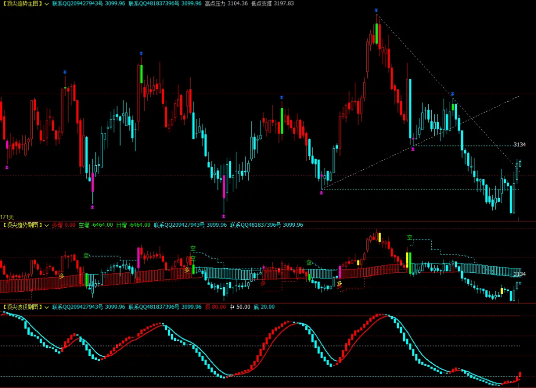This screenshot has width=536, height=388.
Task: Open the 顶尖趋势主图 indicator dropdown arrow
Action: pos(47,4)
